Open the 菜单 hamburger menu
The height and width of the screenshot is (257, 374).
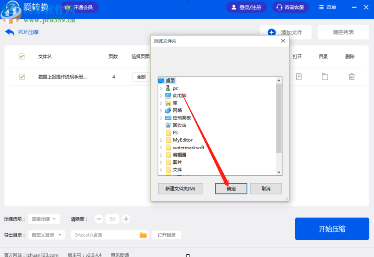coord(327,7)
